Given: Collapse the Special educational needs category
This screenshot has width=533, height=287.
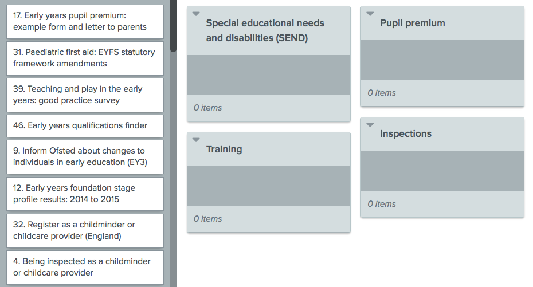Looking at the screenshot, I should click(x=196, y=14).
